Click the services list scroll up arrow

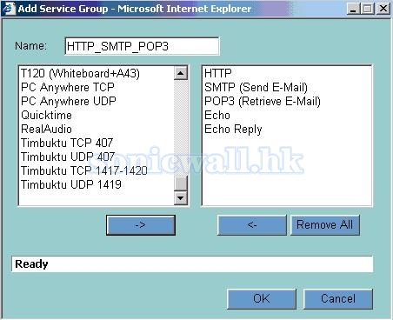[x=181, y=73]
